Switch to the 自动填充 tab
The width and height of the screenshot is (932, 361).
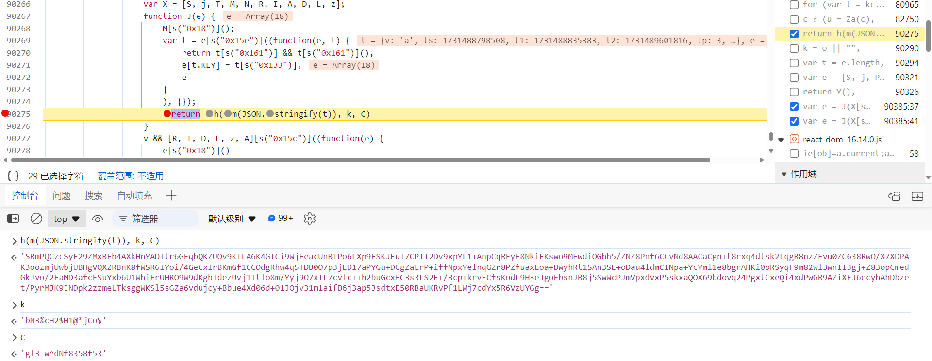click(x=134, y=195)
